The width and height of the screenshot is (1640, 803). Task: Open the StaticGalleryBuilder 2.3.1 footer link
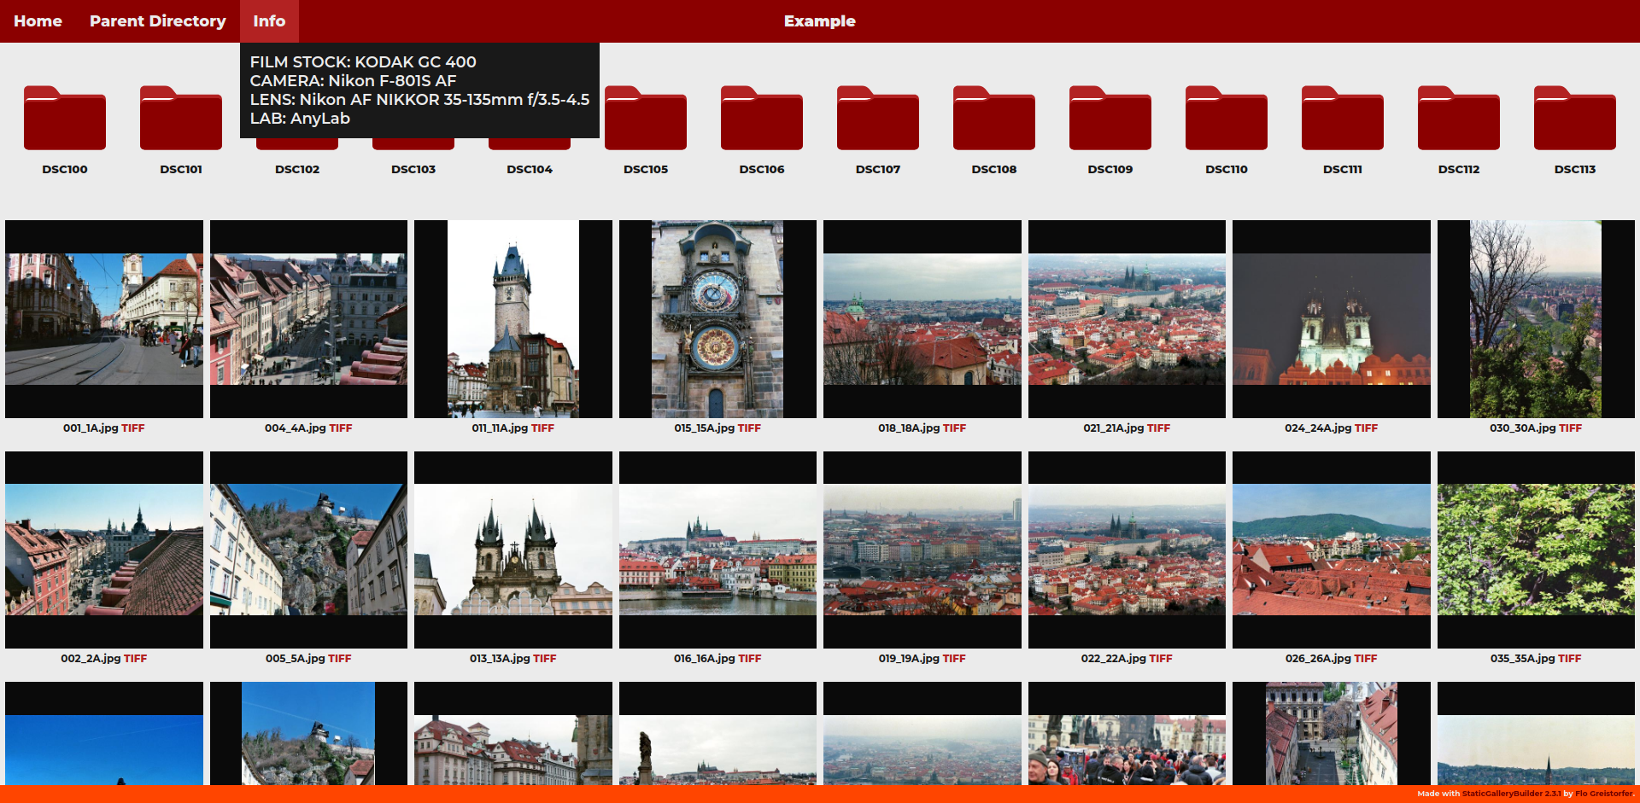[1511, 794]
